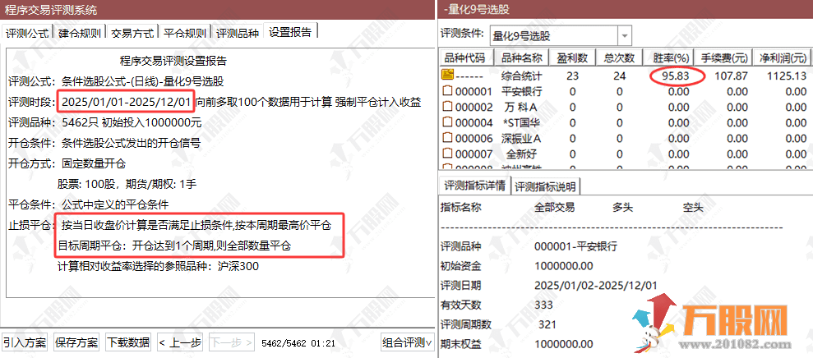Select the 万 科A row
The image size is (813, 358).
(x=626, y=108)
